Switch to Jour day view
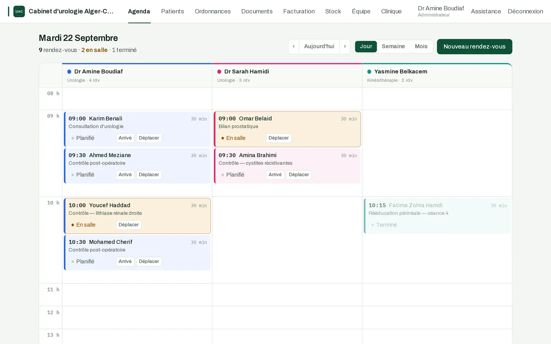551x344 pixels. (366, 46)
